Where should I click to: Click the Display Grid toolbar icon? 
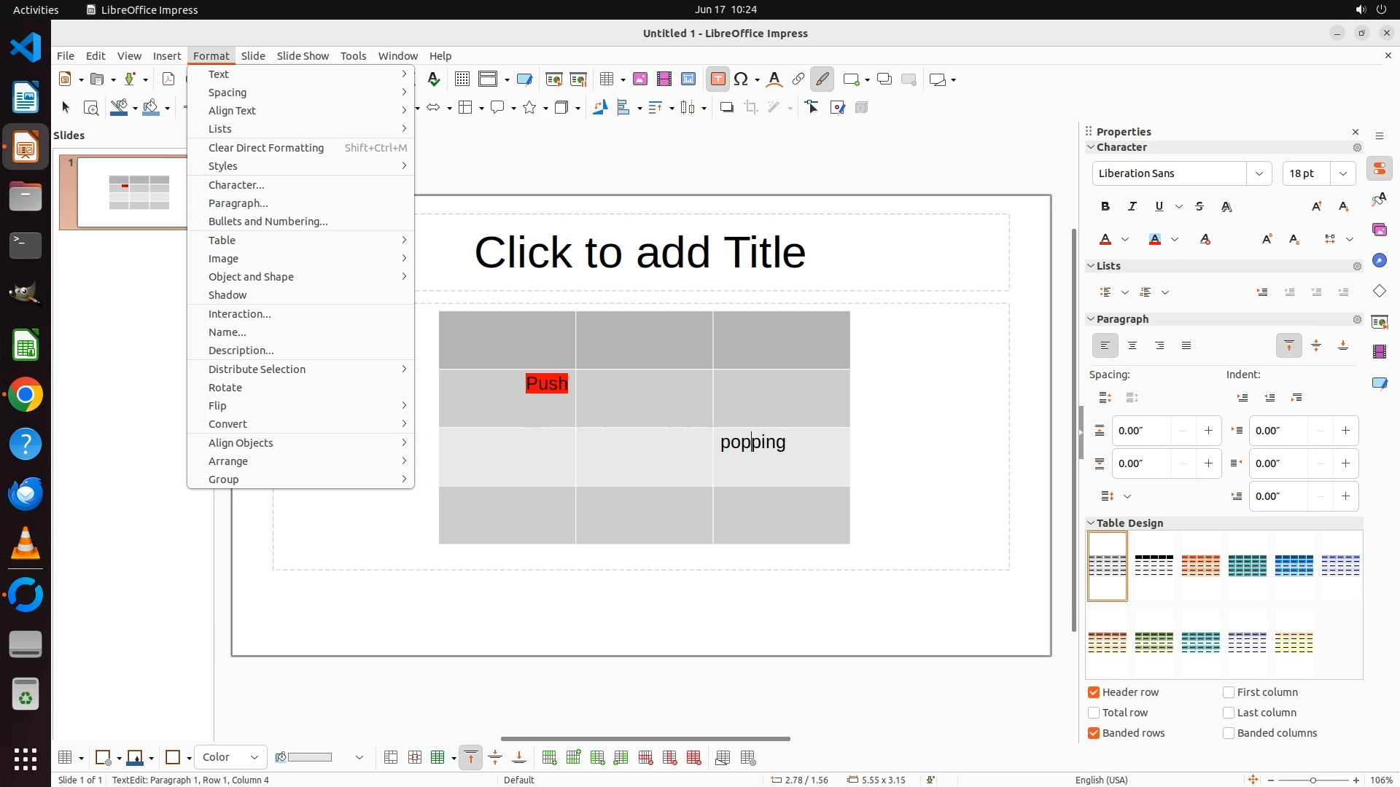coord(462,79)
